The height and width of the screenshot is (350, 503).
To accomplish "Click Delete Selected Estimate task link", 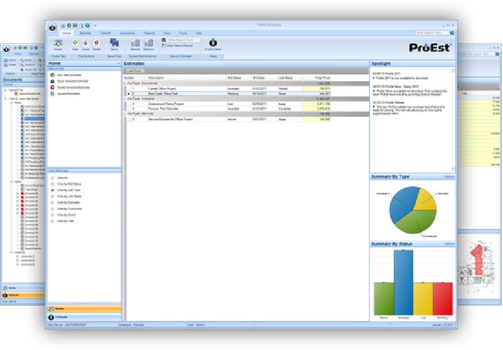I will pos(71,87).
